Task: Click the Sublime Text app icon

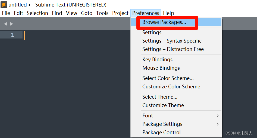Action: click(4, 5)
